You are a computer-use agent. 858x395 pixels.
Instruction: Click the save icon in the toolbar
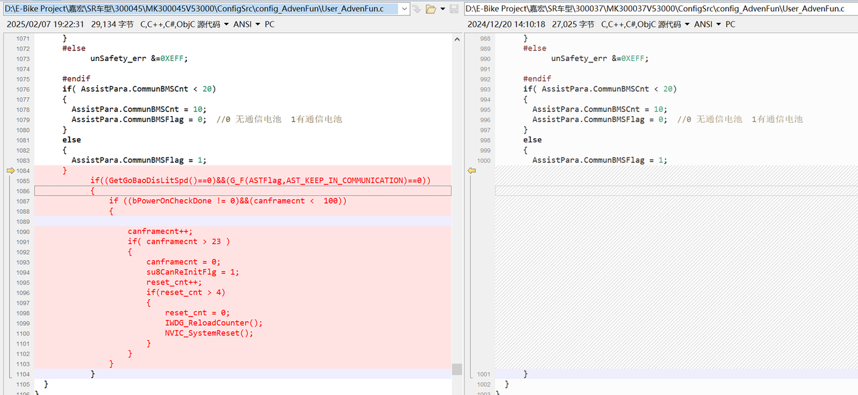click(453, 9)
